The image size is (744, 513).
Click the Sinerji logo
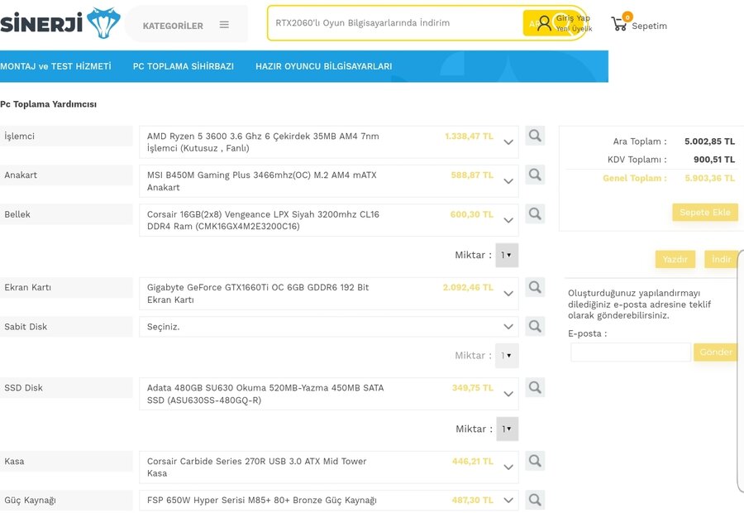click(x=60, y=22)
